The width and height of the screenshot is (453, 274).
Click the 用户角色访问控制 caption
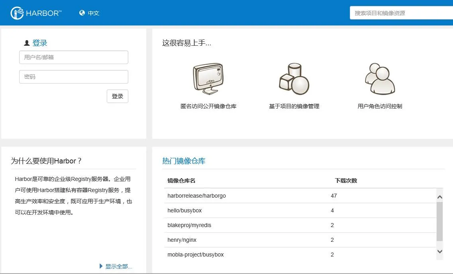(x=380, y=106)
